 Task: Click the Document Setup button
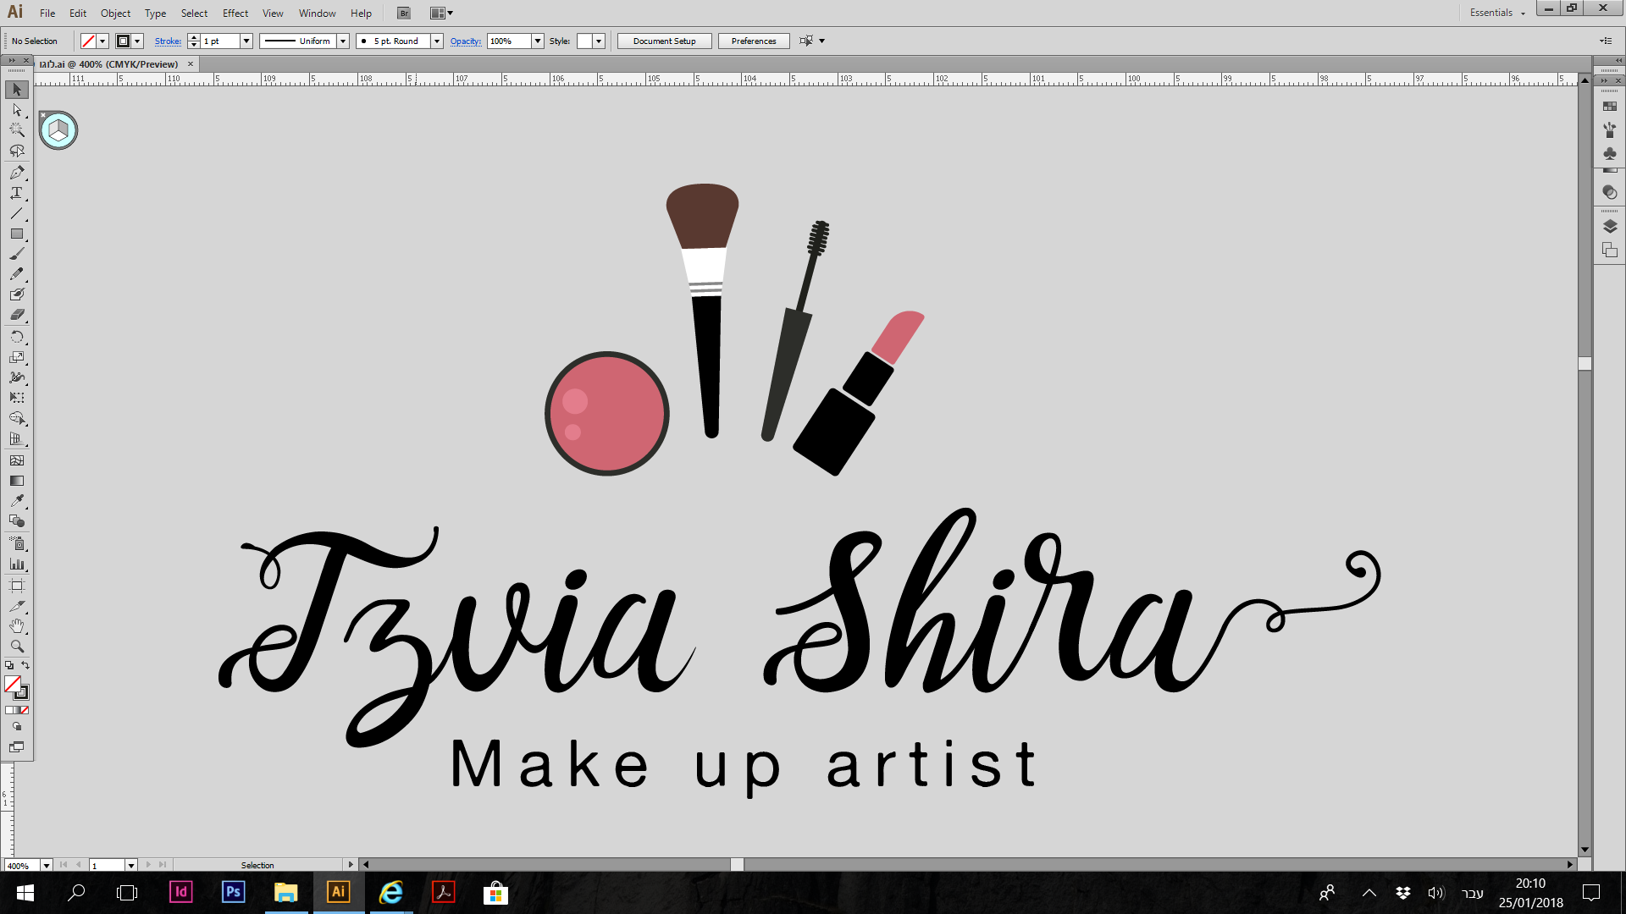(664, 41)
